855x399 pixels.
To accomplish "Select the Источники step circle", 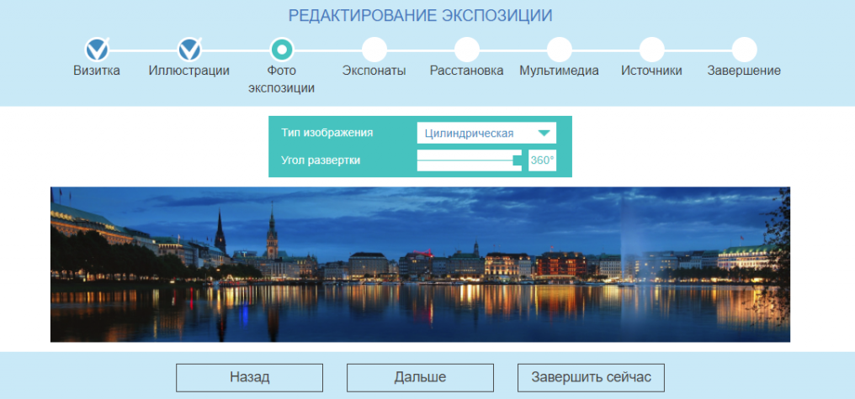I will (651, 49).
